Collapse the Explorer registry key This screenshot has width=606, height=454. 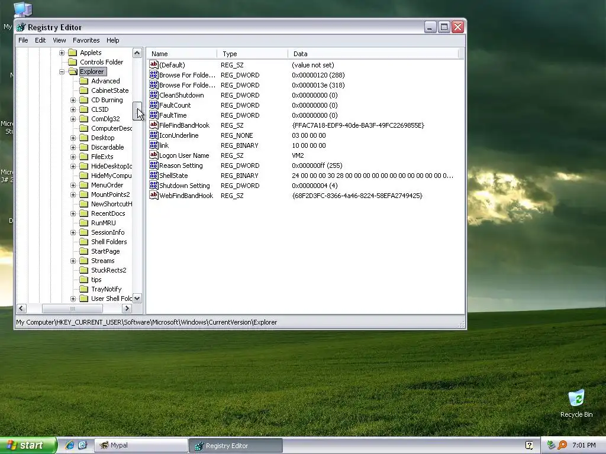tap(62, 72)
